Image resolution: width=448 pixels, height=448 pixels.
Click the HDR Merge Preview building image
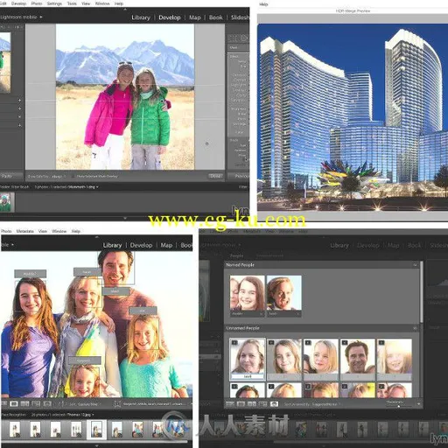pos(353,117)
